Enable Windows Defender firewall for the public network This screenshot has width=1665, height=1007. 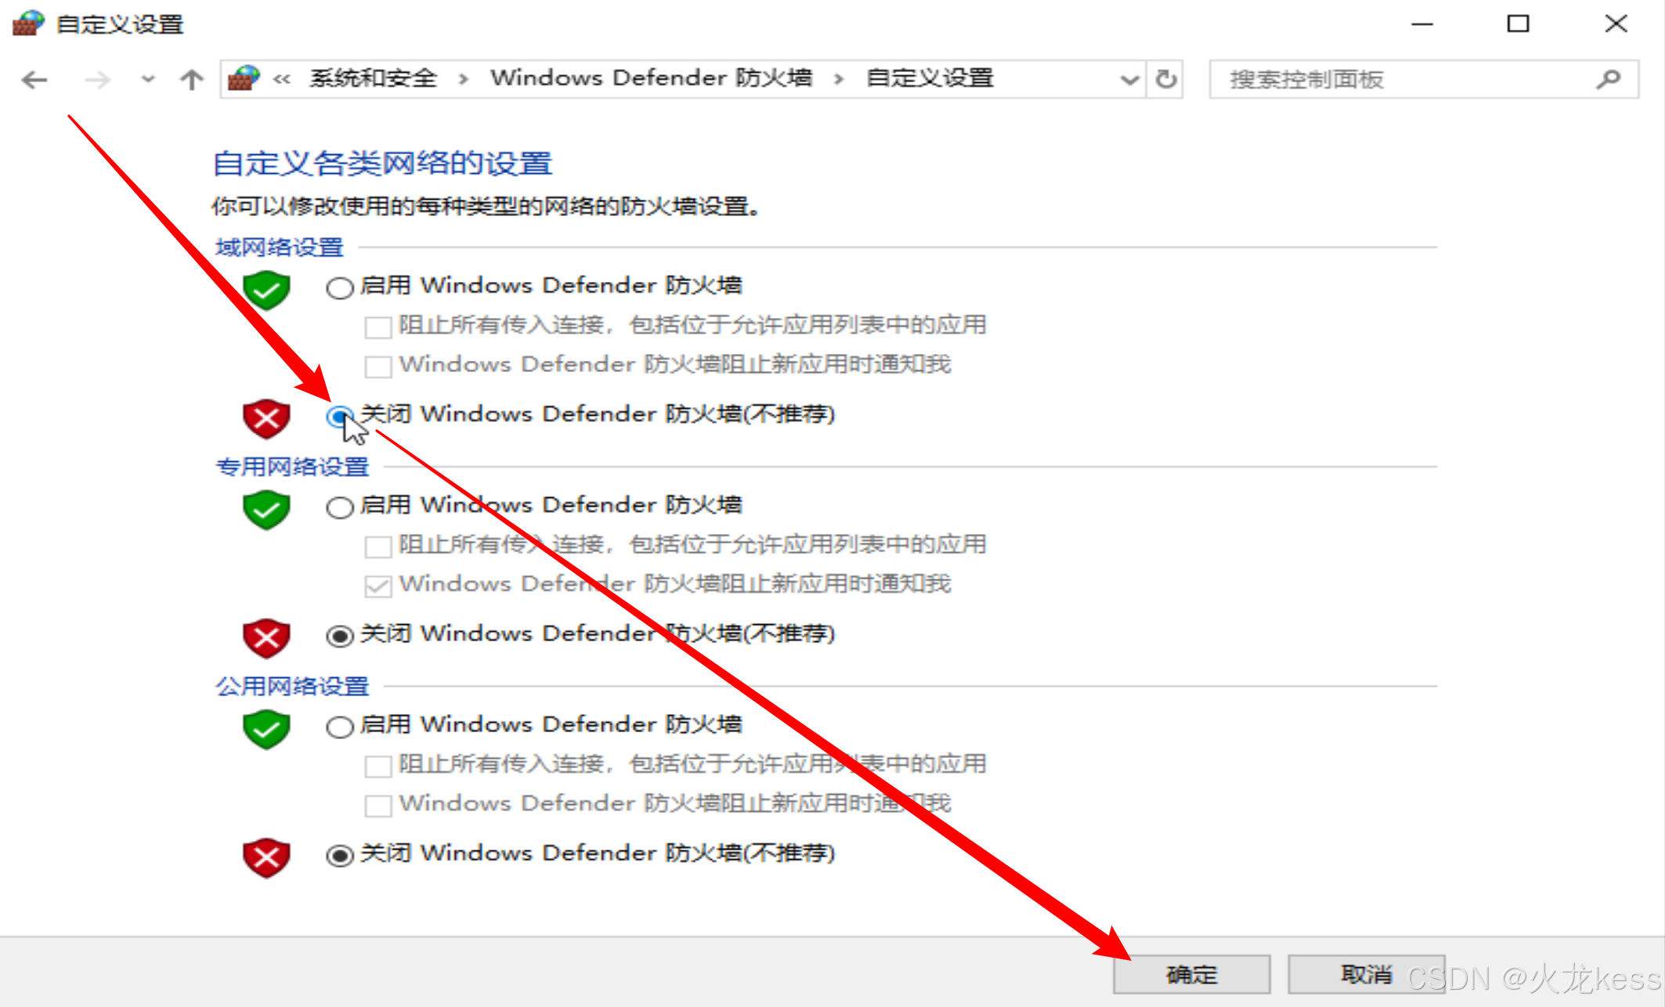(339, 727)
